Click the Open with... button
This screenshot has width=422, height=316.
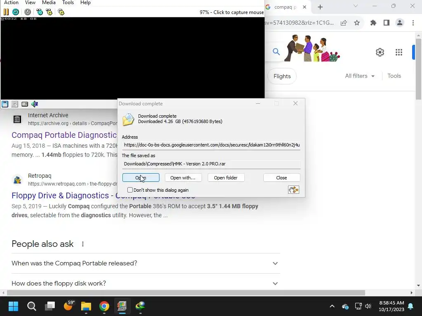click(x=183, y=178)
